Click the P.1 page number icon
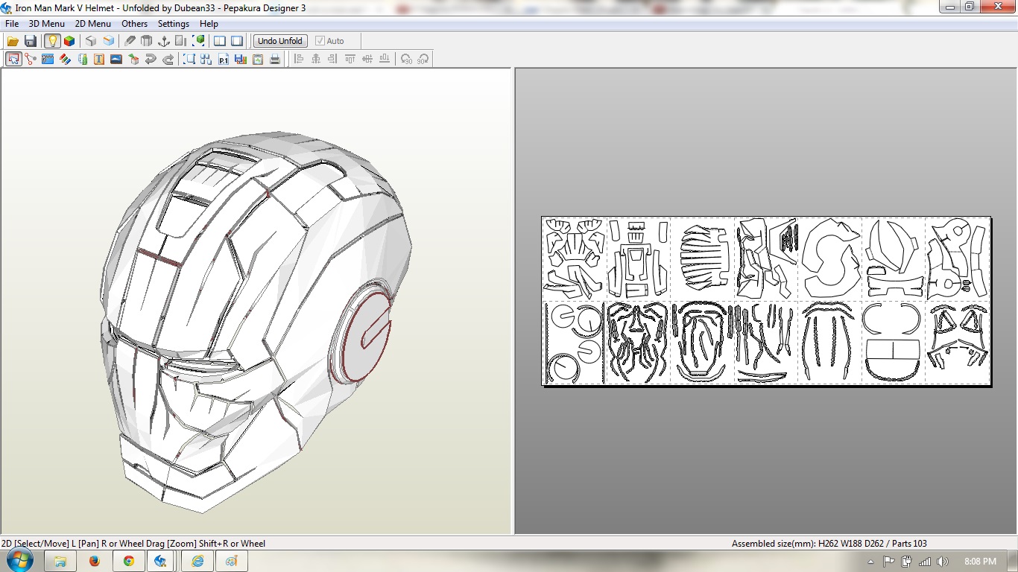 coord(224,59)
